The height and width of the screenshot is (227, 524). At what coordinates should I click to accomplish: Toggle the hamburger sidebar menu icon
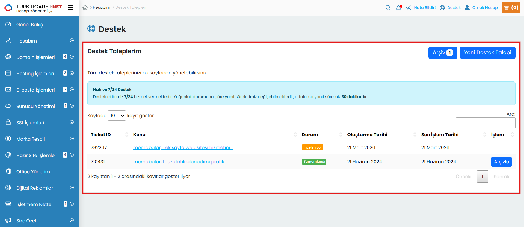click(x=70, y=8)
